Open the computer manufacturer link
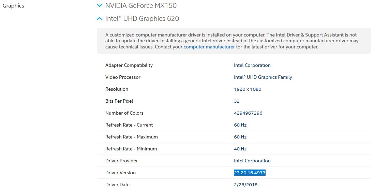The width and height of the screenshot is (374, 190). point(209,47)
